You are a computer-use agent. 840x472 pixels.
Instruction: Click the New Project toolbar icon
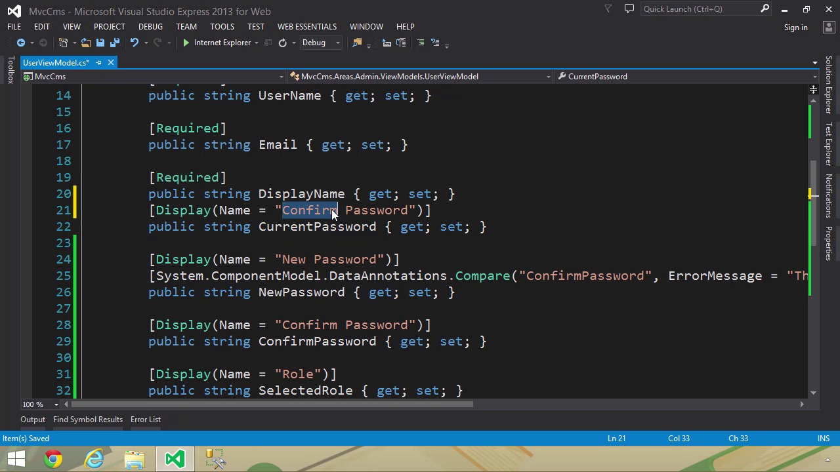pos(64,43)
